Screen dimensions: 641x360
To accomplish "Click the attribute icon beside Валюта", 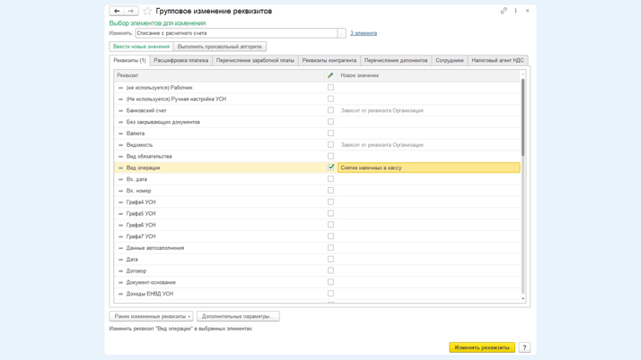I will (x=121, y=133).
